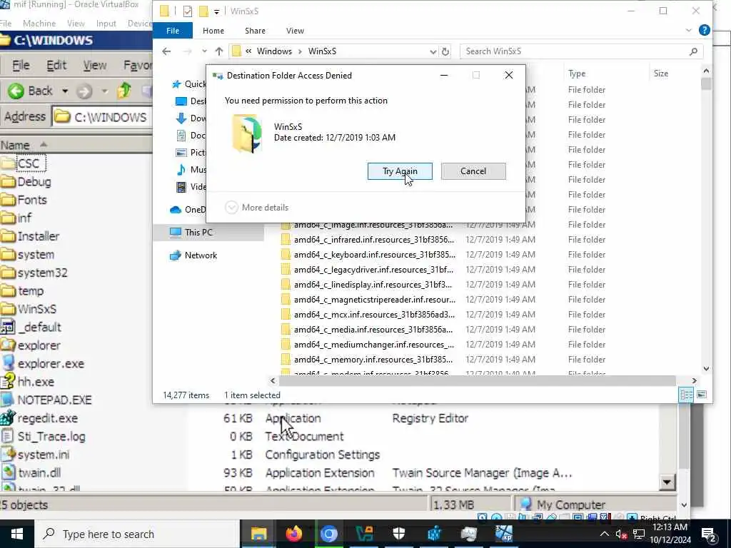Select hh.exe in C:\WINDOWS list

pyautogui.click(x=27, y=382)
